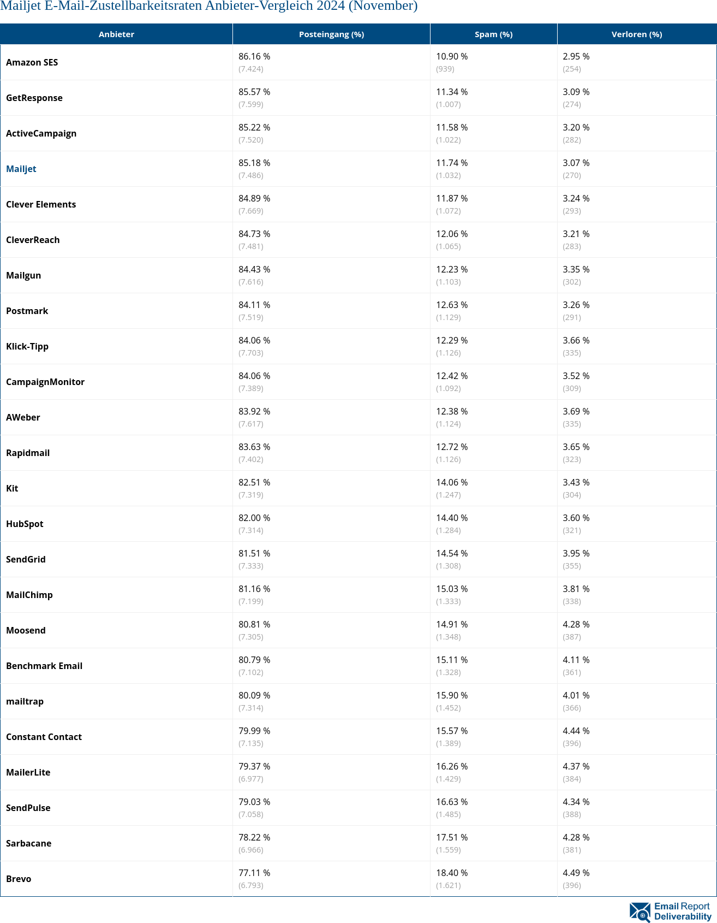Click the Constant Contact provider name
The height and width of the screenshot is (923, 717).
click(x=44, y=737)
